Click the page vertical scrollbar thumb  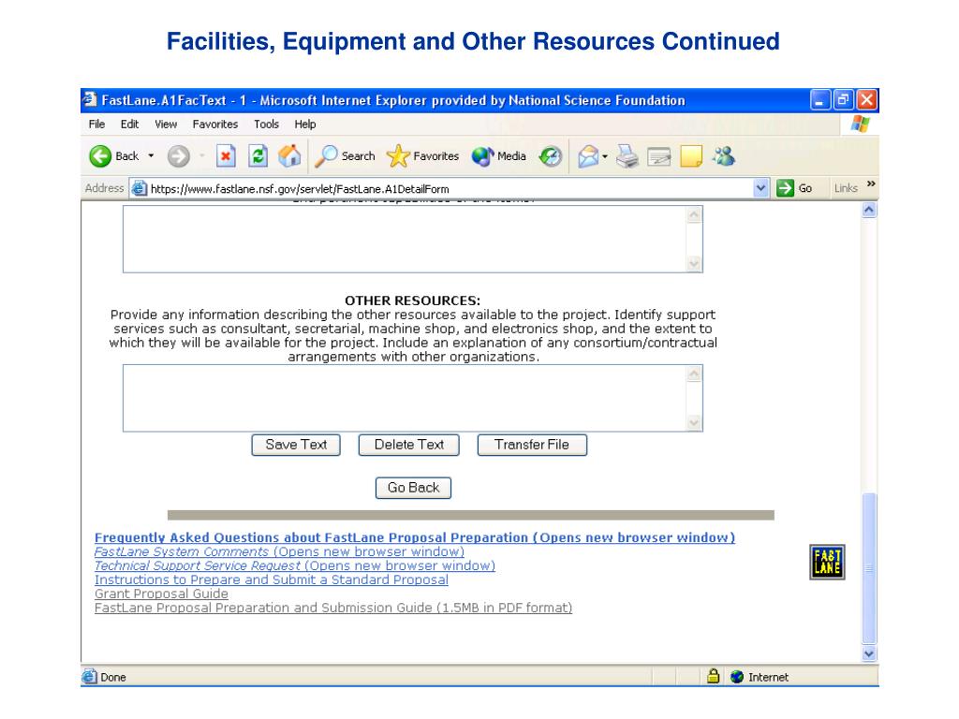pos(869,568)
